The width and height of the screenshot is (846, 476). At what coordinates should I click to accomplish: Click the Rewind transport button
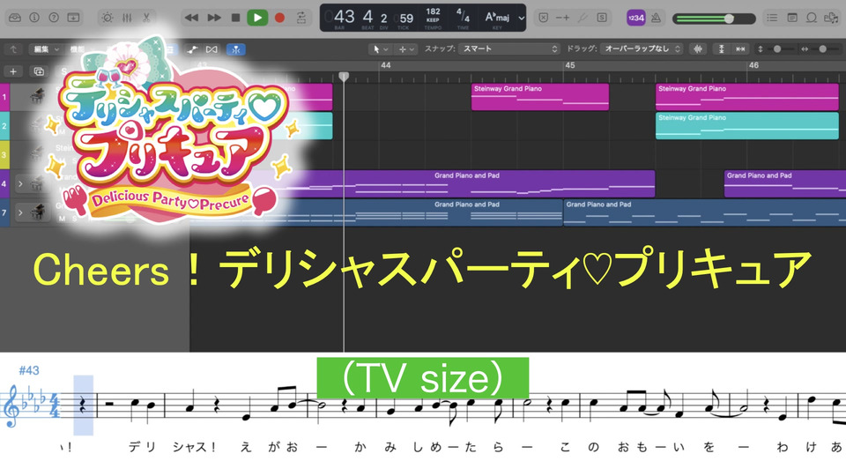pos(191,18)
